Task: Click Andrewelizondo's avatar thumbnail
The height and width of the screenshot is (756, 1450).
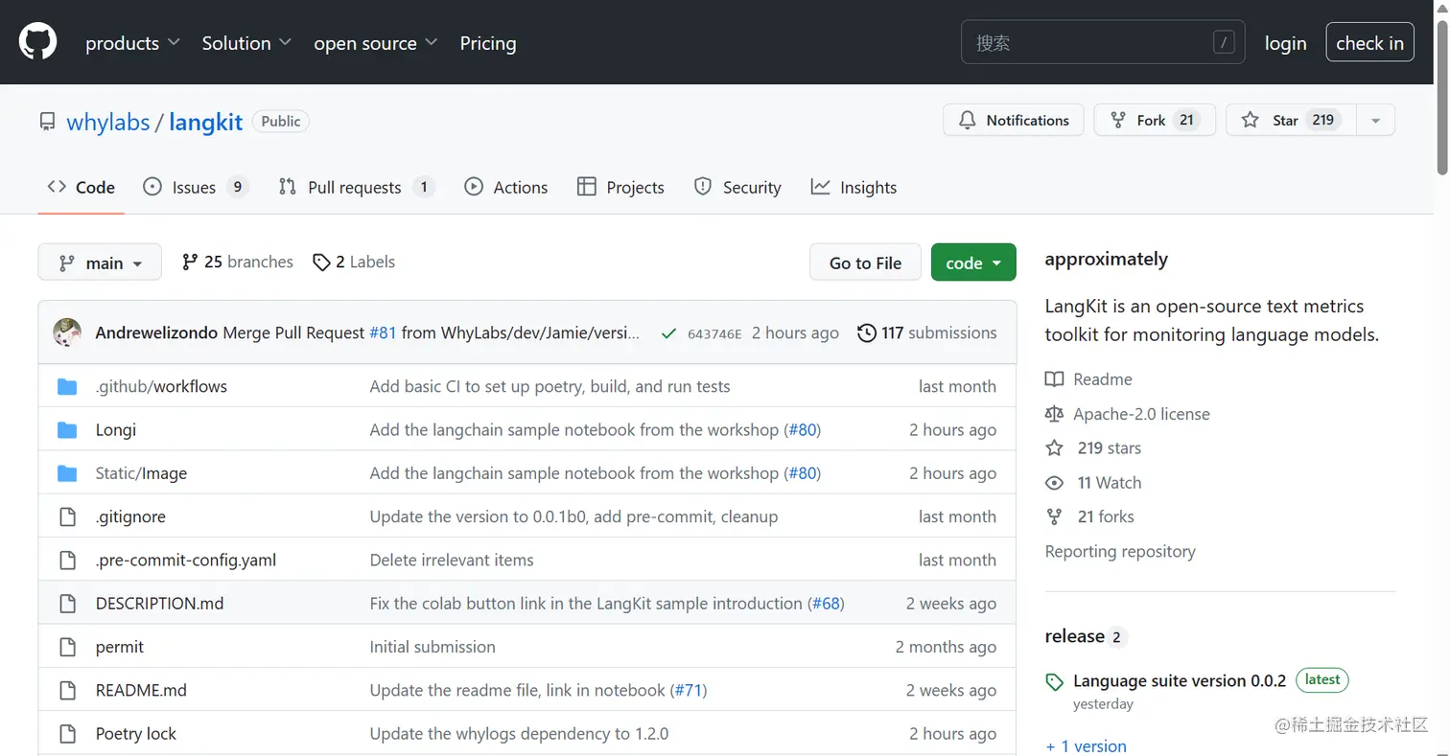Action: [67, 332]
